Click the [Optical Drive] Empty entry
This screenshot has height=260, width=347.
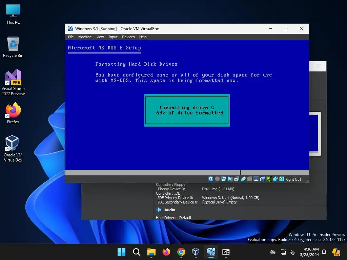(219, 202)
